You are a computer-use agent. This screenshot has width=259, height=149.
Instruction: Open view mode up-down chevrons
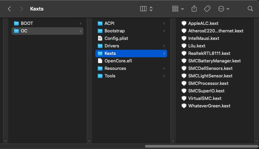[x=151, y=9]
